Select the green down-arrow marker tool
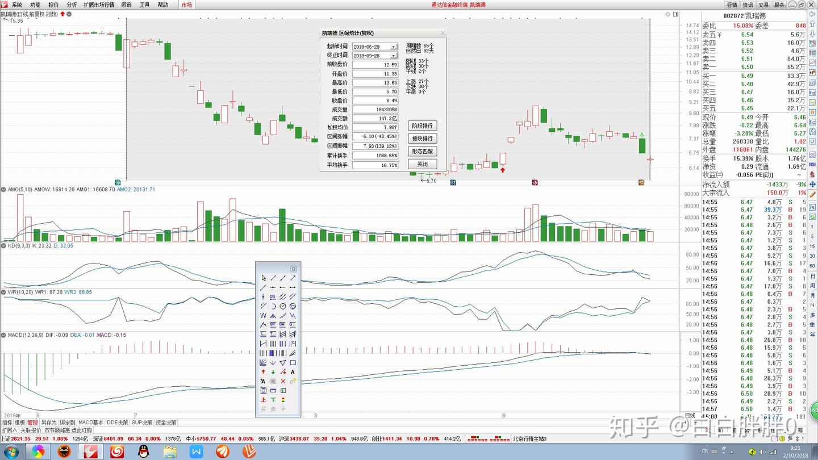This screenshot has height=460, width=818. [273, 372]
